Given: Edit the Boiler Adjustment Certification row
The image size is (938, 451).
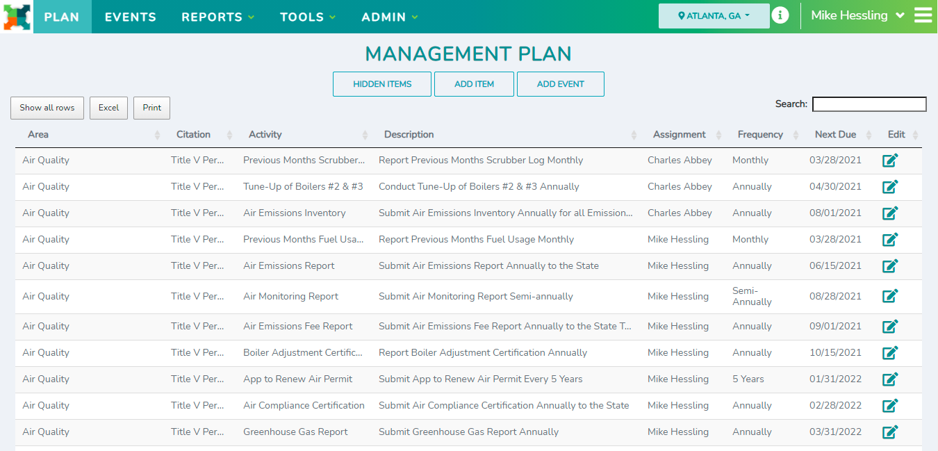Looking at the screenshot, I should (x=890, y=353).
